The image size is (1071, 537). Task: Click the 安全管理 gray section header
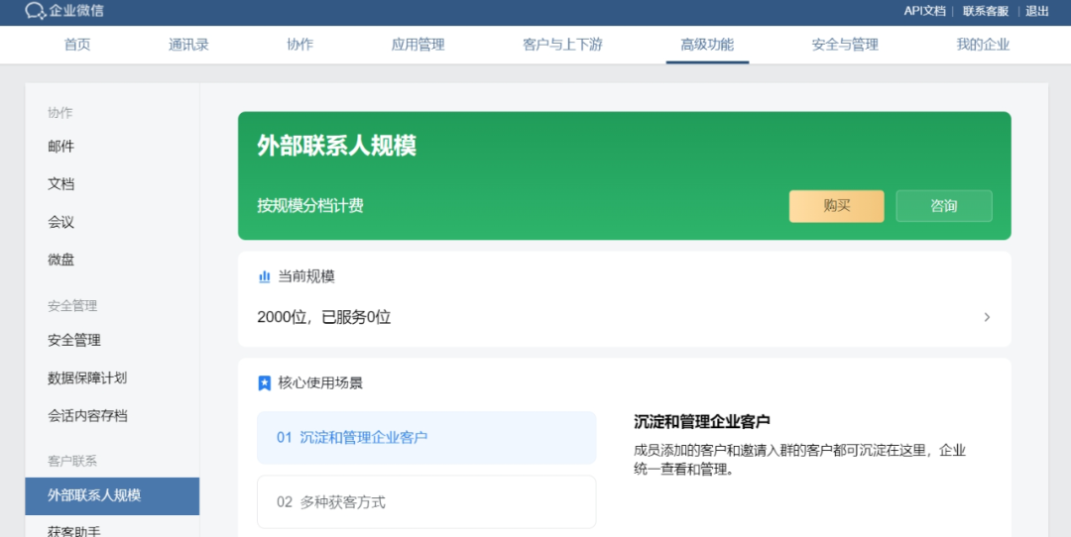click(x=72, y=306)
